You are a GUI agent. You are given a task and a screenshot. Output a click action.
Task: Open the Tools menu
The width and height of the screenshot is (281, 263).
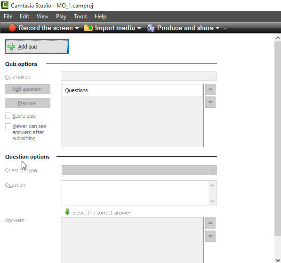(80, 16)
